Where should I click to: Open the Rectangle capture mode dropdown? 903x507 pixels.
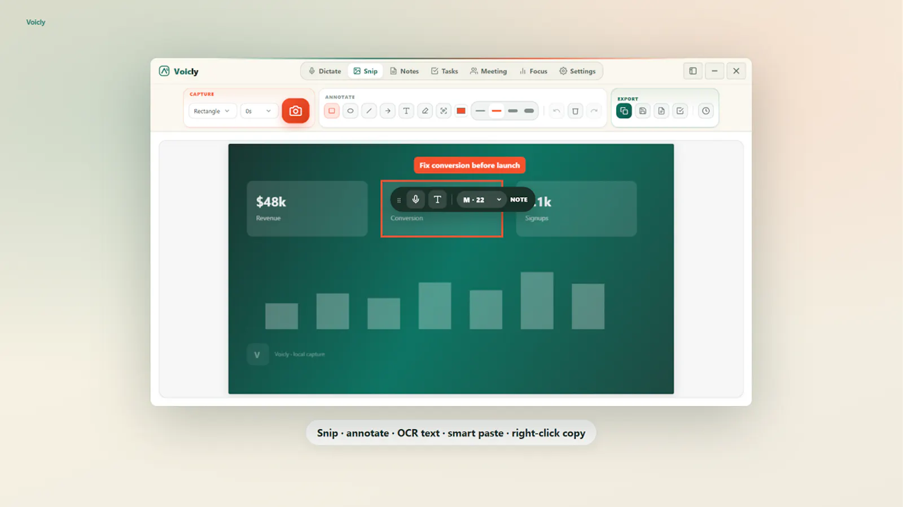click(212, 111)
